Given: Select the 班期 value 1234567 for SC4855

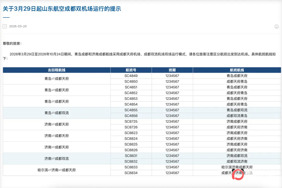Looking at the screenshot, I should (x=172, y=110).
